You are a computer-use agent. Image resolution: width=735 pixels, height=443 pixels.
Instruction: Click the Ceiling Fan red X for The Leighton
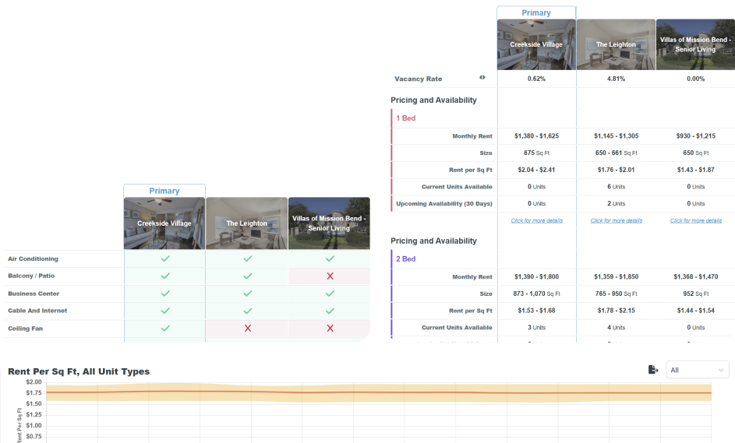247,329
